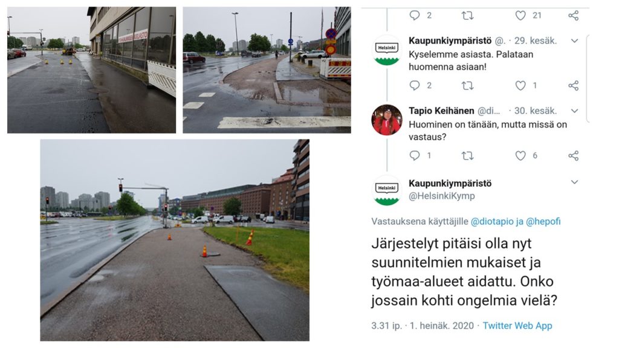Open the @hepofi mention link
619x348 pixels.
[543, 221]
